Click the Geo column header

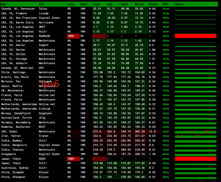[4, 4]
